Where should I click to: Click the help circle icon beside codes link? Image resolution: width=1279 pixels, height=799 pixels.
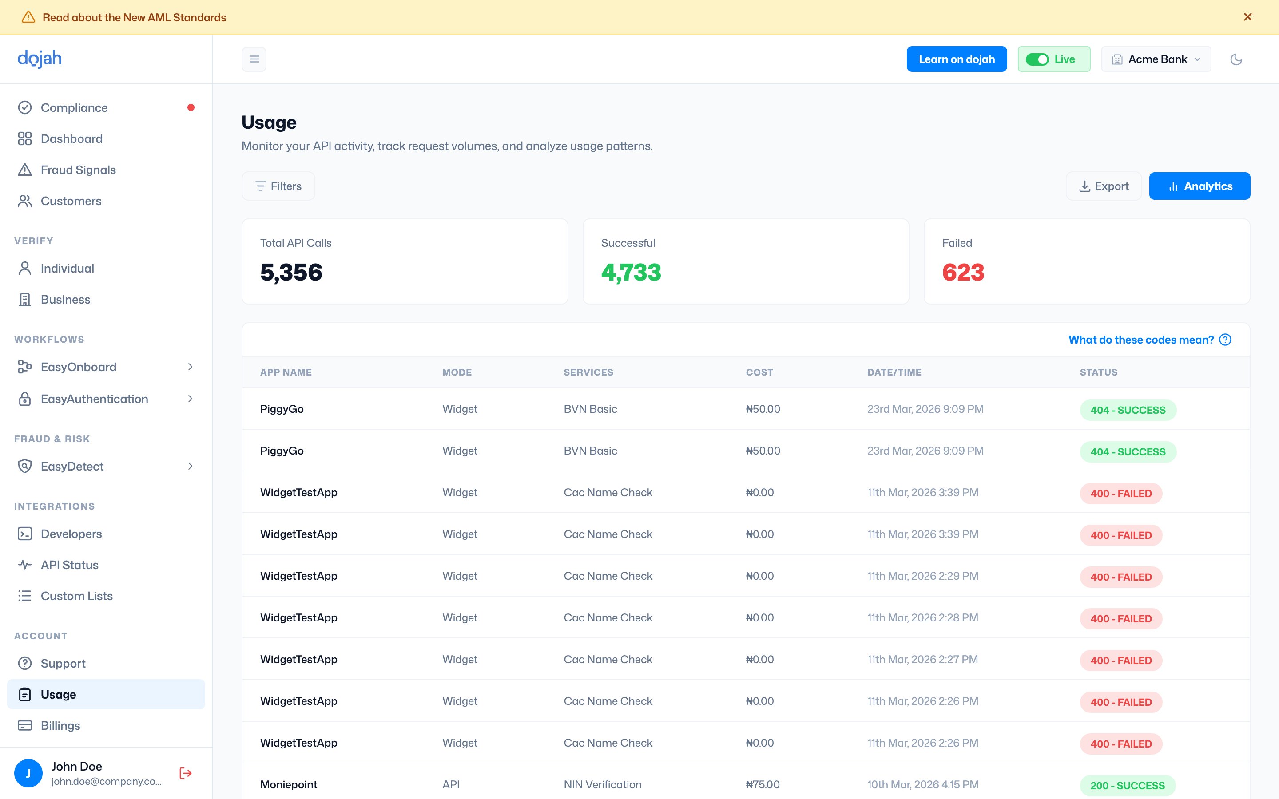tap(1225, 340)
